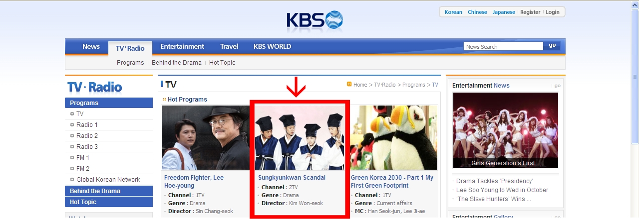This screenshot has height=219, width=639.
Task: Select Global Korean Network in sidebar
Action: click(108, 180)
